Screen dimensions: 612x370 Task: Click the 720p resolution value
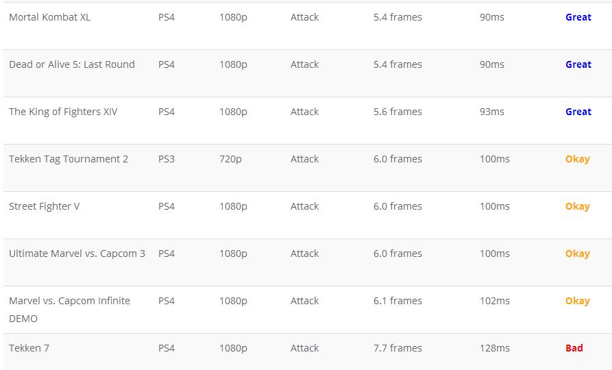click(x=230, y=159)
